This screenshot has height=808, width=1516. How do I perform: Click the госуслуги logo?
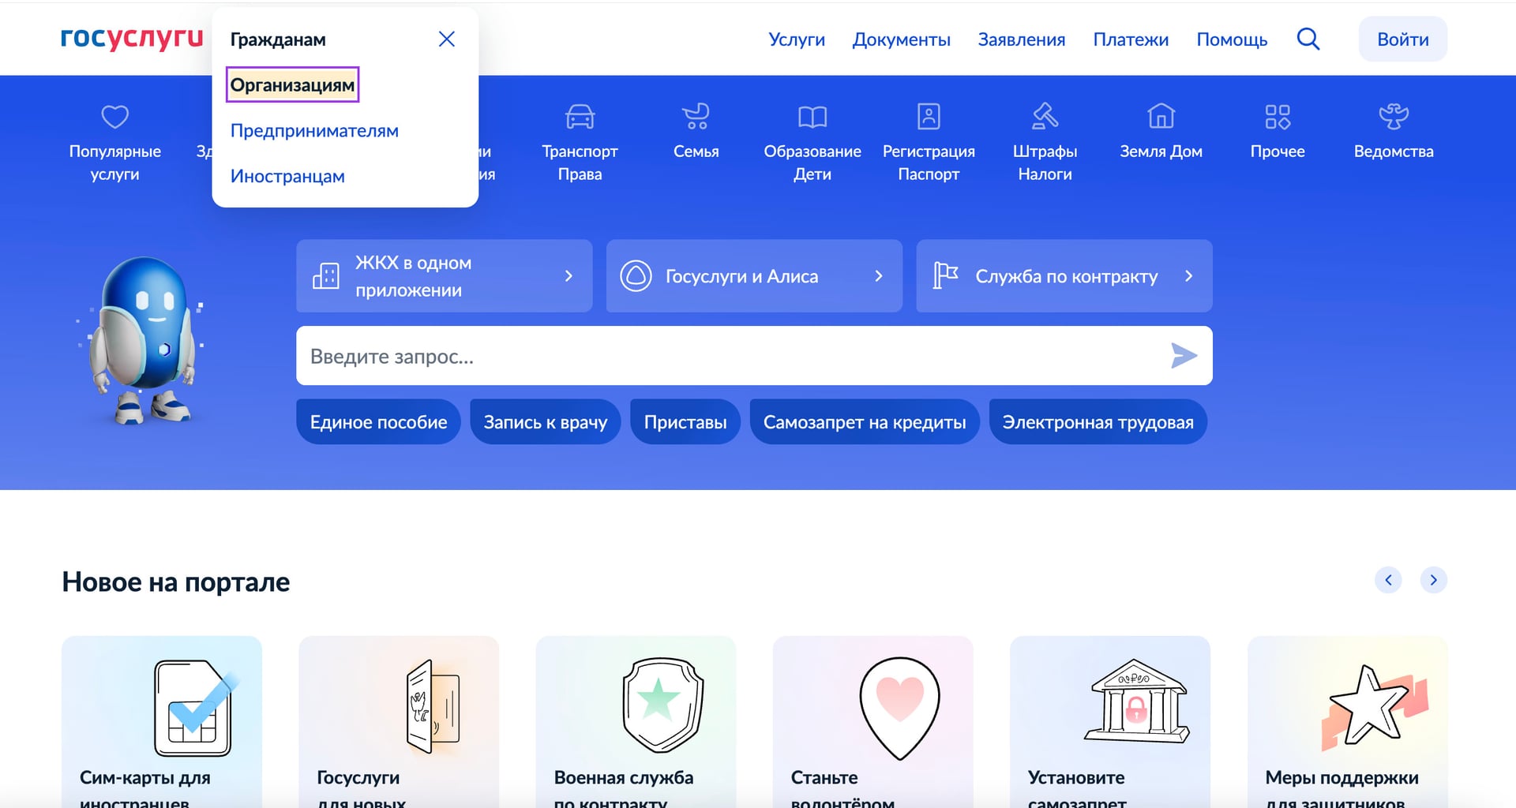pos(129,37)
